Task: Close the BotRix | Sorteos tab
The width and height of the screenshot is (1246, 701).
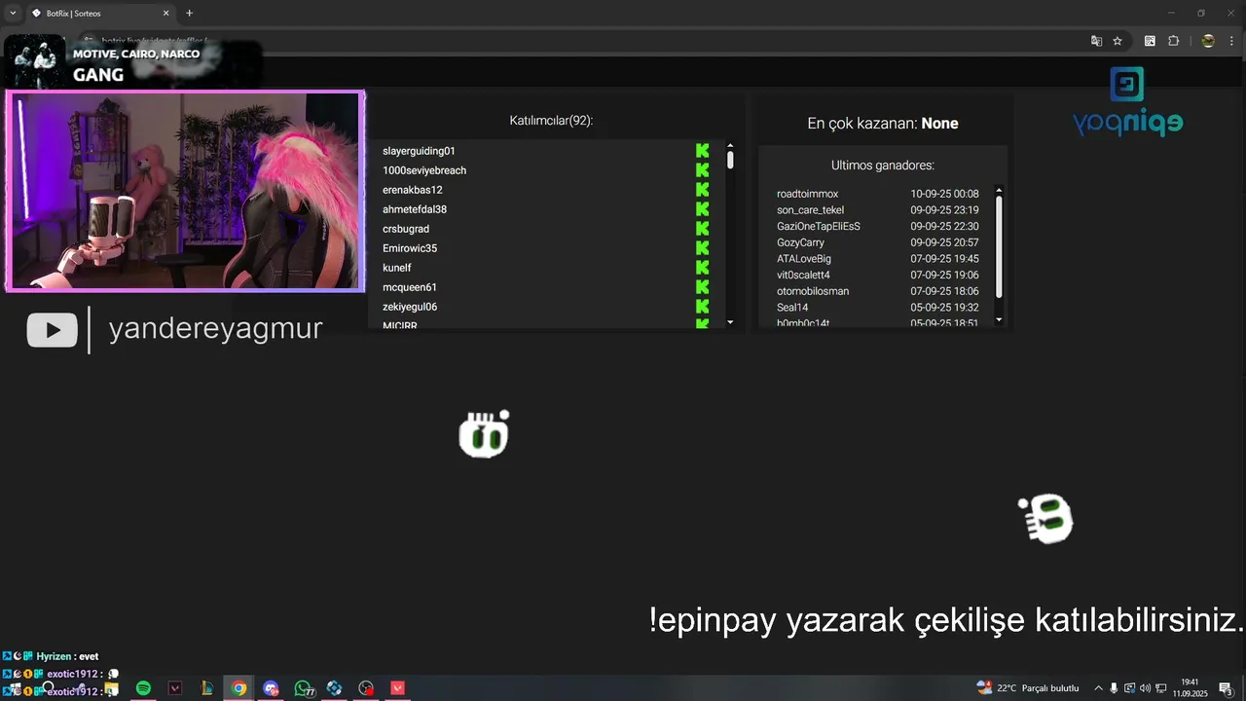Action: tap(165, 14)
